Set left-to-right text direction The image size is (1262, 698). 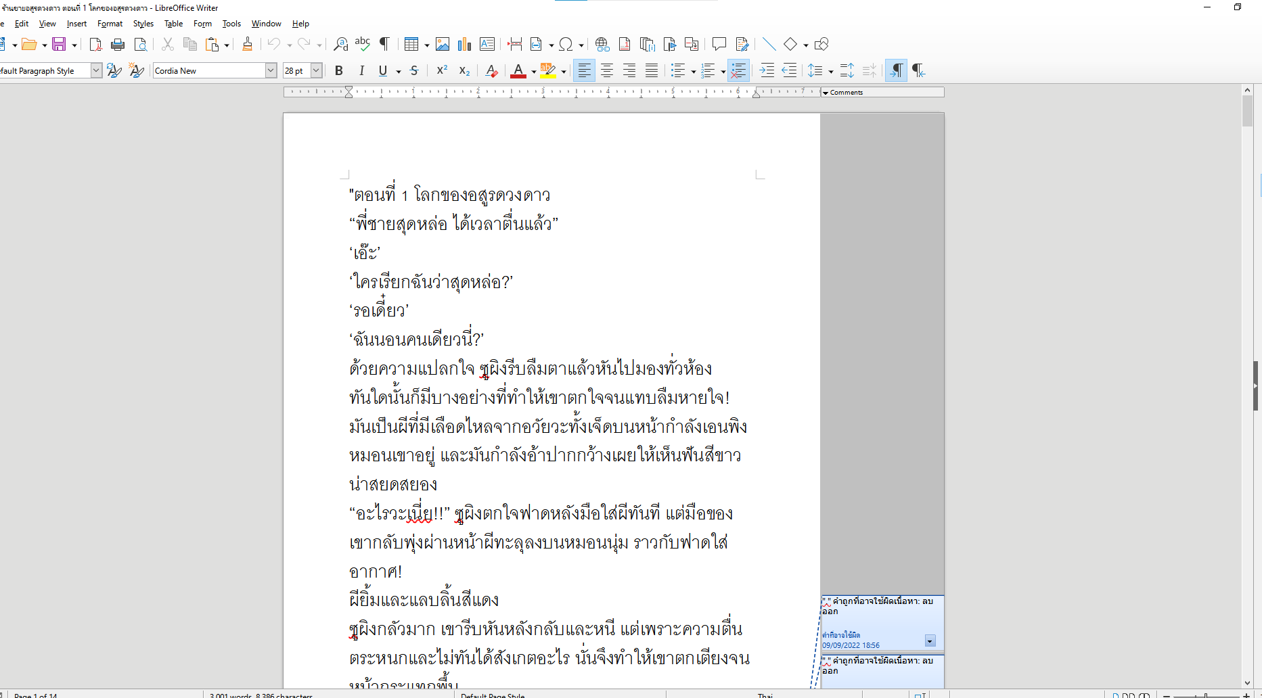tap(896, 71)
